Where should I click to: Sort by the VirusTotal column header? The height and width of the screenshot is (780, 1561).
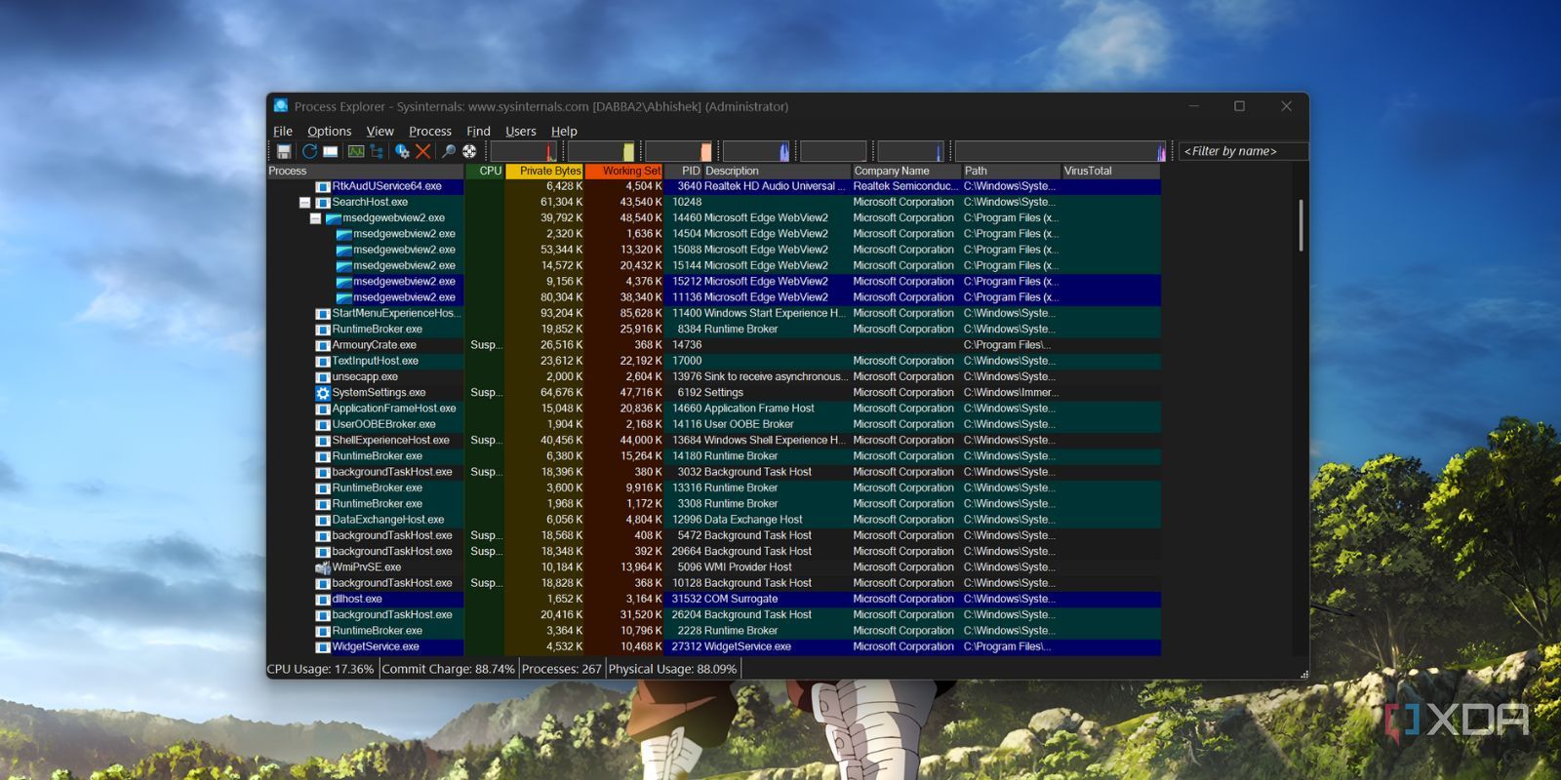(x=1111, y=171)
